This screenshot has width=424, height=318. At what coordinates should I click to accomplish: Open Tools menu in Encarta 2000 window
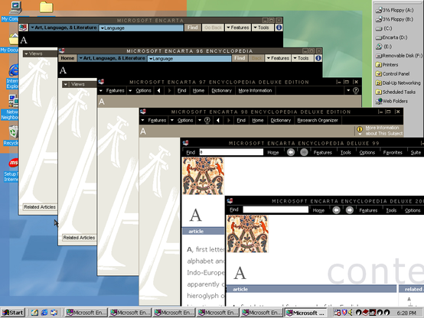(x=391, y=210)
